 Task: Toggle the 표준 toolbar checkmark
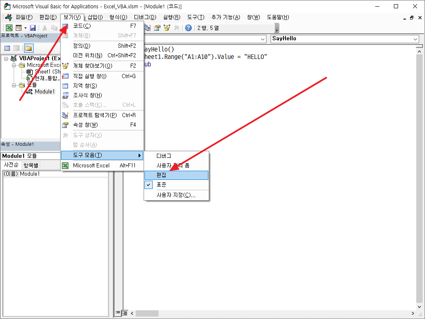click(149, 185)
